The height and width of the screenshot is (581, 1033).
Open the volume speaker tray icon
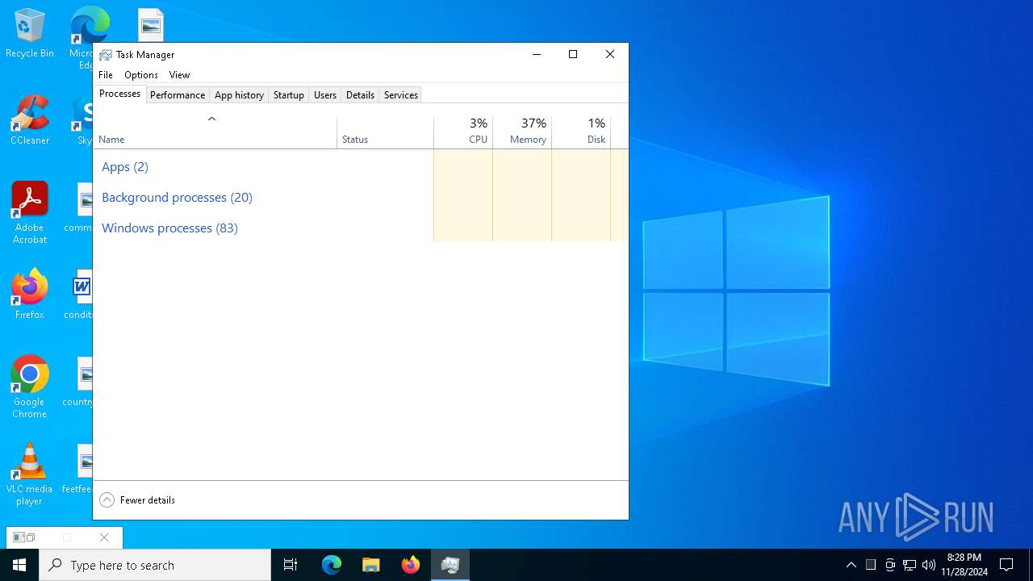929,565
